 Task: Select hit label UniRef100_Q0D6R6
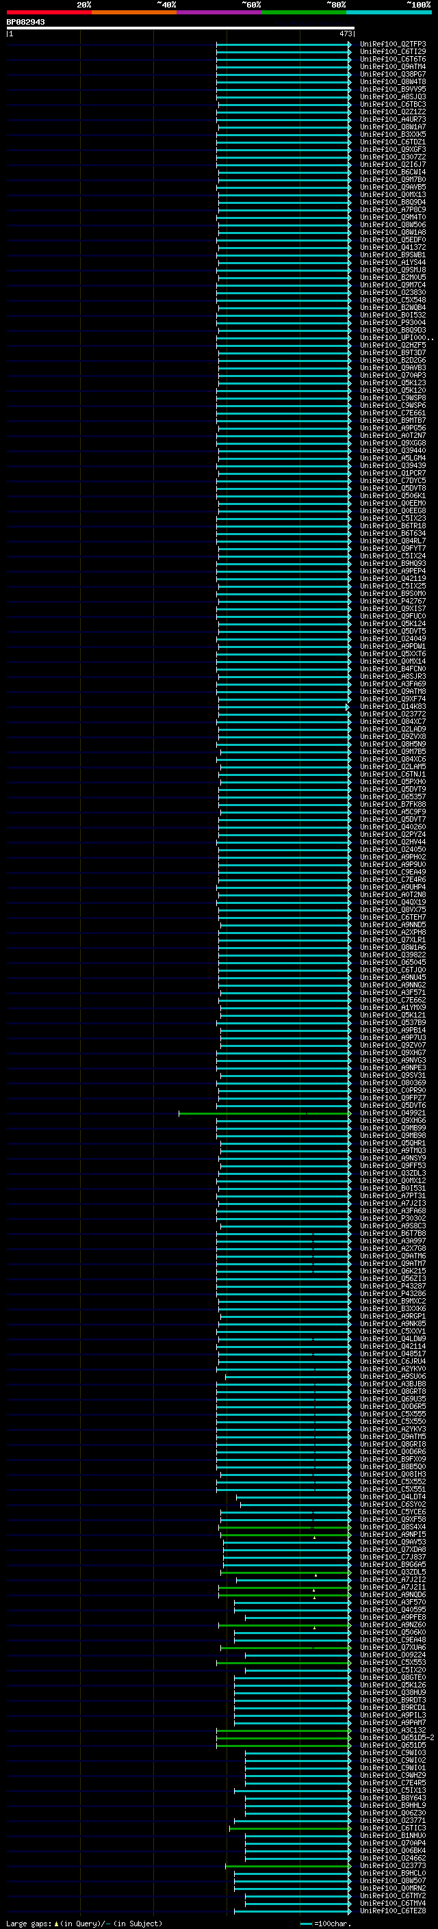[x=392, y=1451]
